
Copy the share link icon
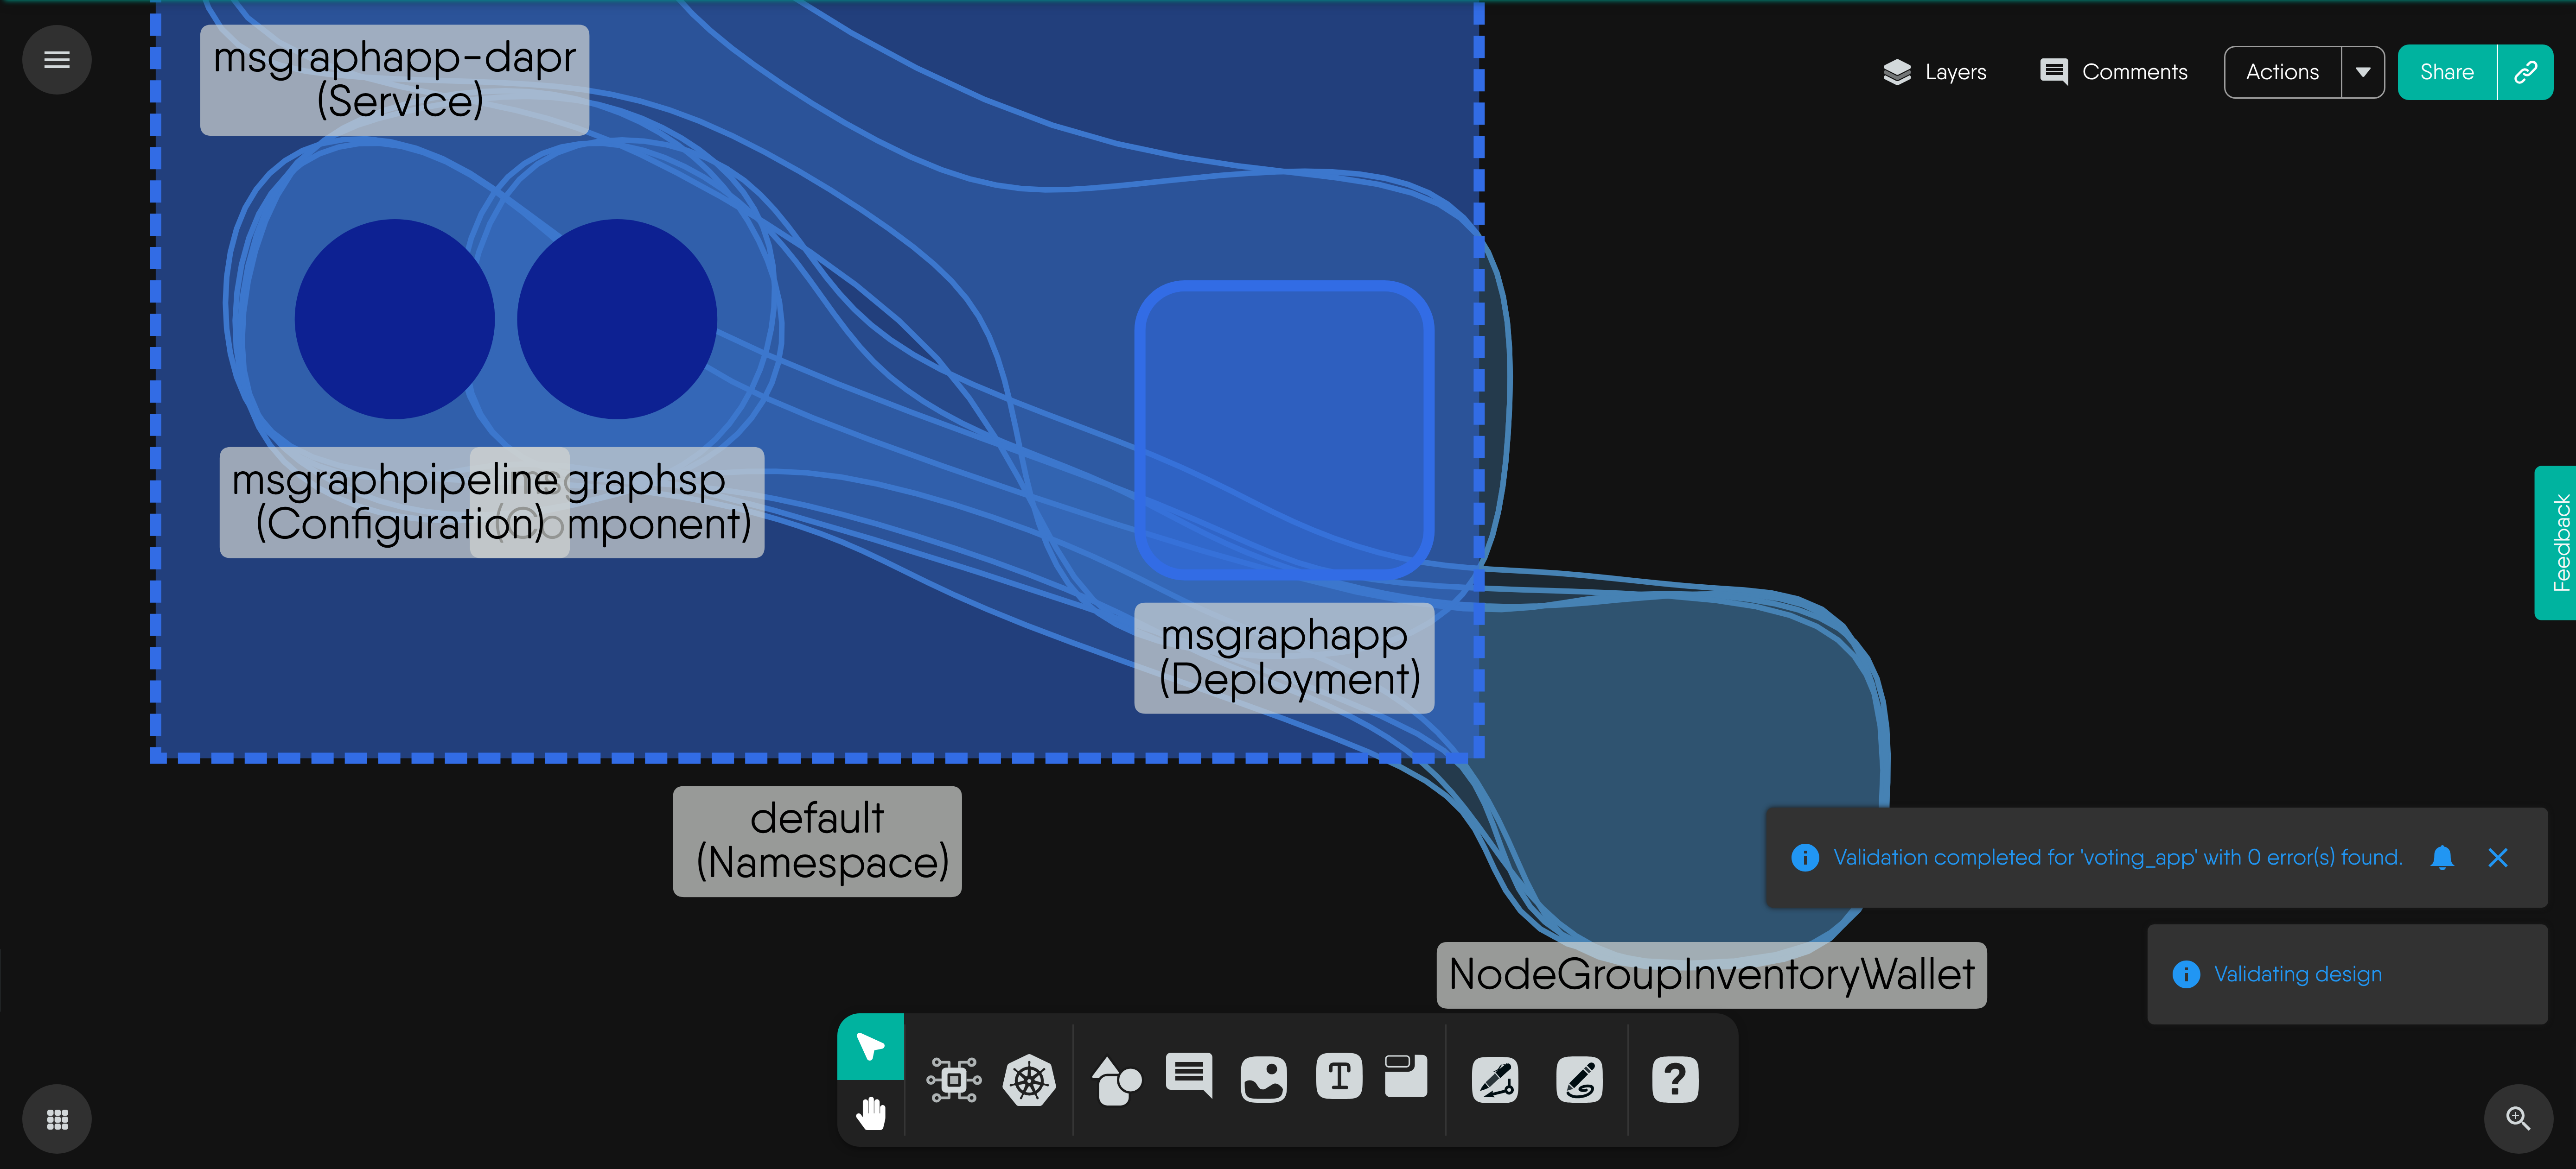pyautogui.click(x=2525, y=72)
